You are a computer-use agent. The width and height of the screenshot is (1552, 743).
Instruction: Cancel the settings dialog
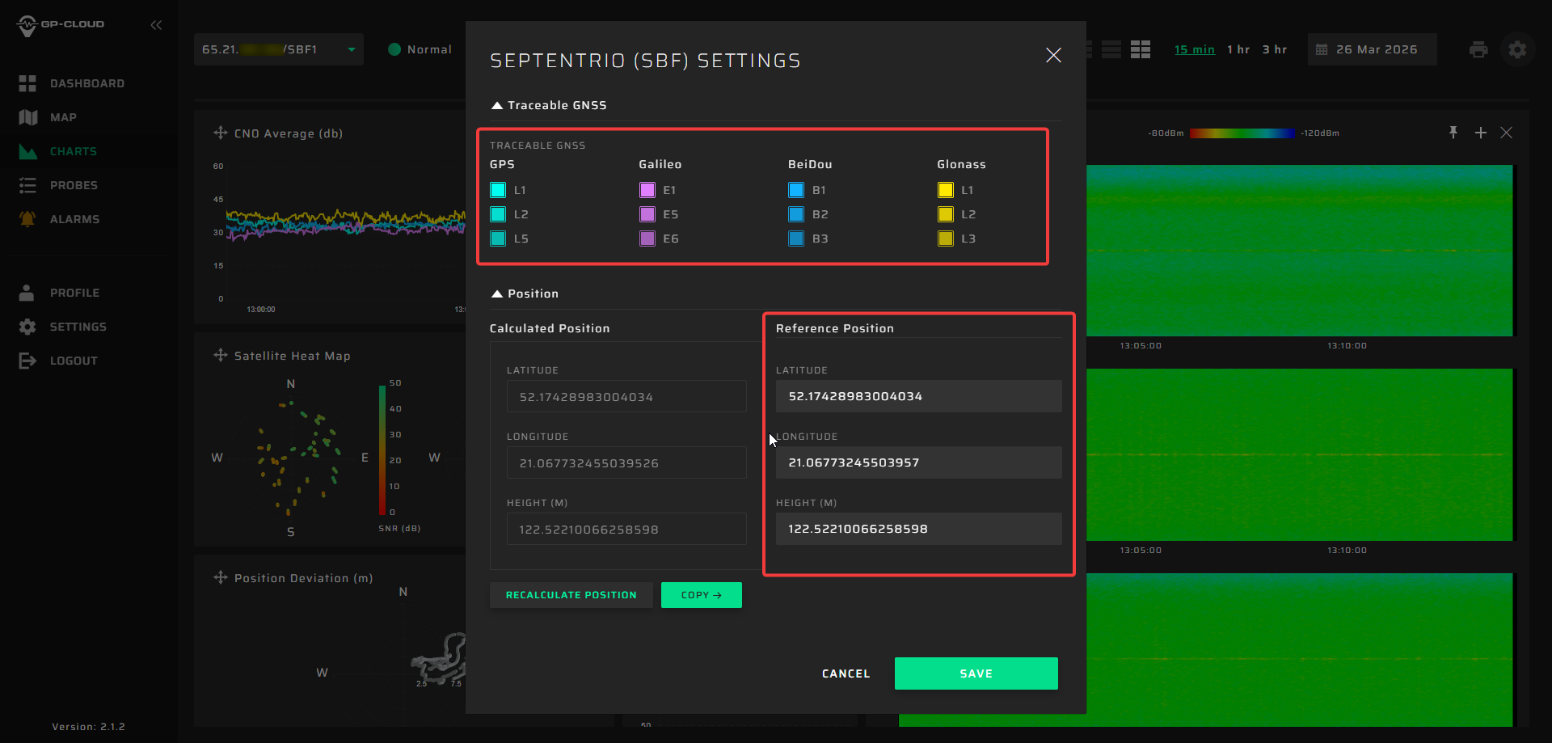pyautogui.click(x=846, y=673)
